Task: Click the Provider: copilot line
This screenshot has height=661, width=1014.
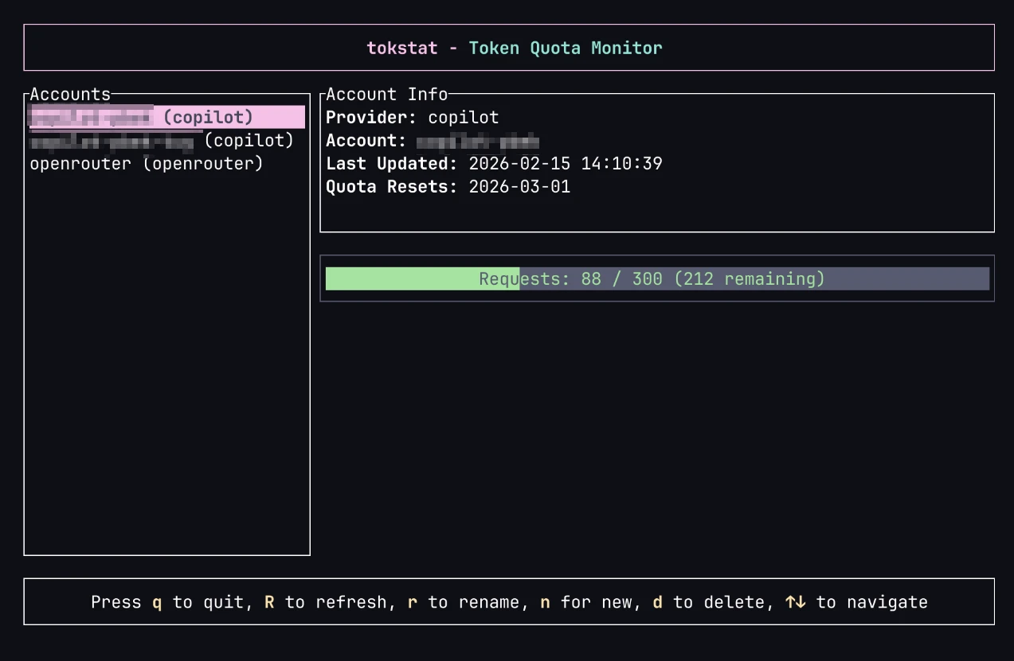Action: pos(413,118)
